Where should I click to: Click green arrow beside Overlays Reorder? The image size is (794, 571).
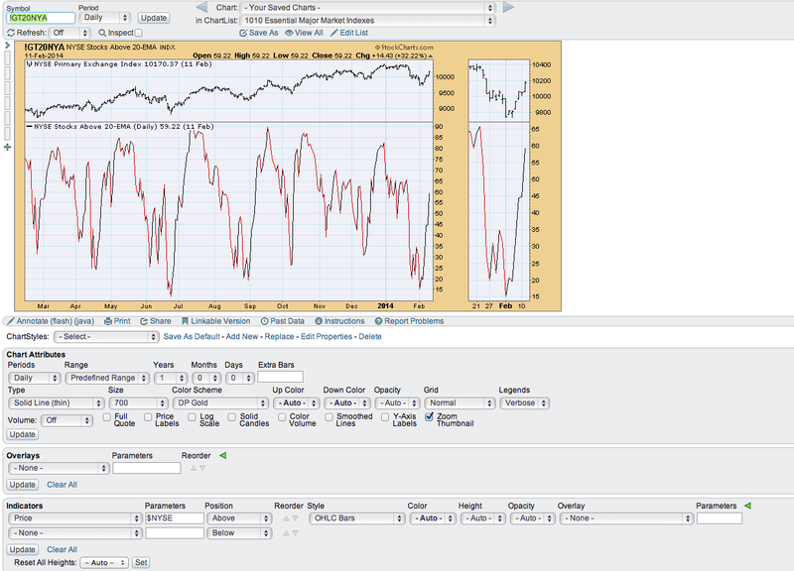click(222, 456)
